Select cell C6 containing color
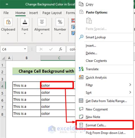The width and height of the screenshot is (135, 138). coord(58,99)
